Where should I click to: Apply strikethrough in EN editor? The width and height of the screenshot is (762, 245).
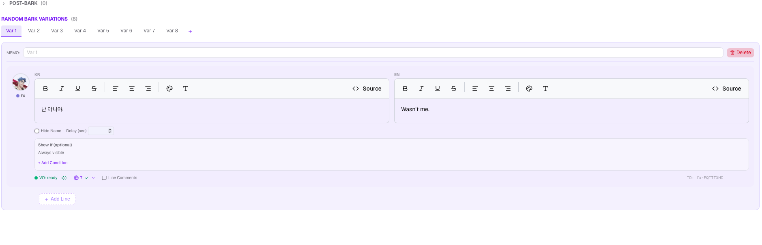click(453, 89)
